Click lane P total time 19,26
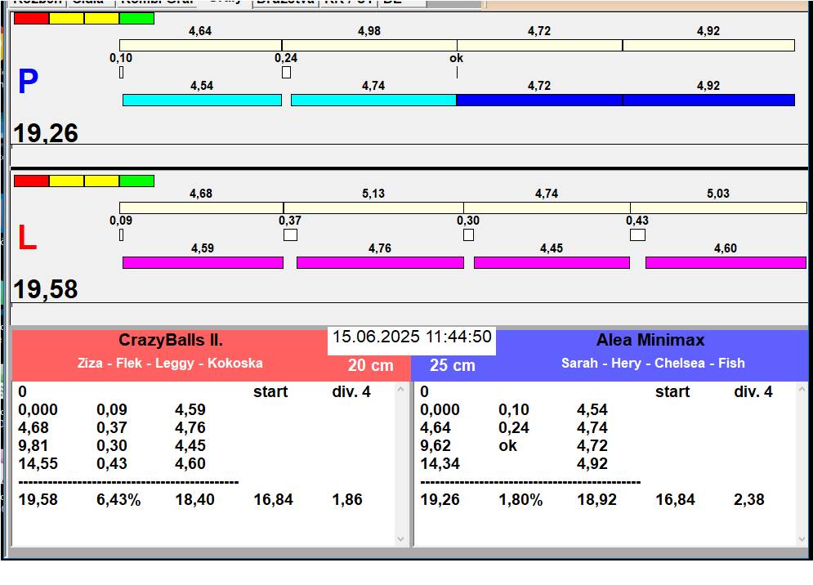 pyautogui.click(x=46, y=133)
